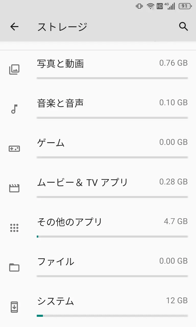Viewport: 196px width, 327px height.
Task: Select the ゲーム storage entry
Action: 51,143
